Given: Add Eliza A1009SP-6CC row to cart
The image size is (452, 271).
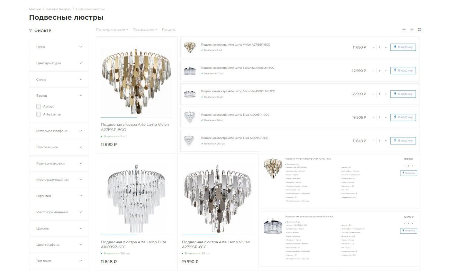Looking at the screenshot, I should 403,141.
